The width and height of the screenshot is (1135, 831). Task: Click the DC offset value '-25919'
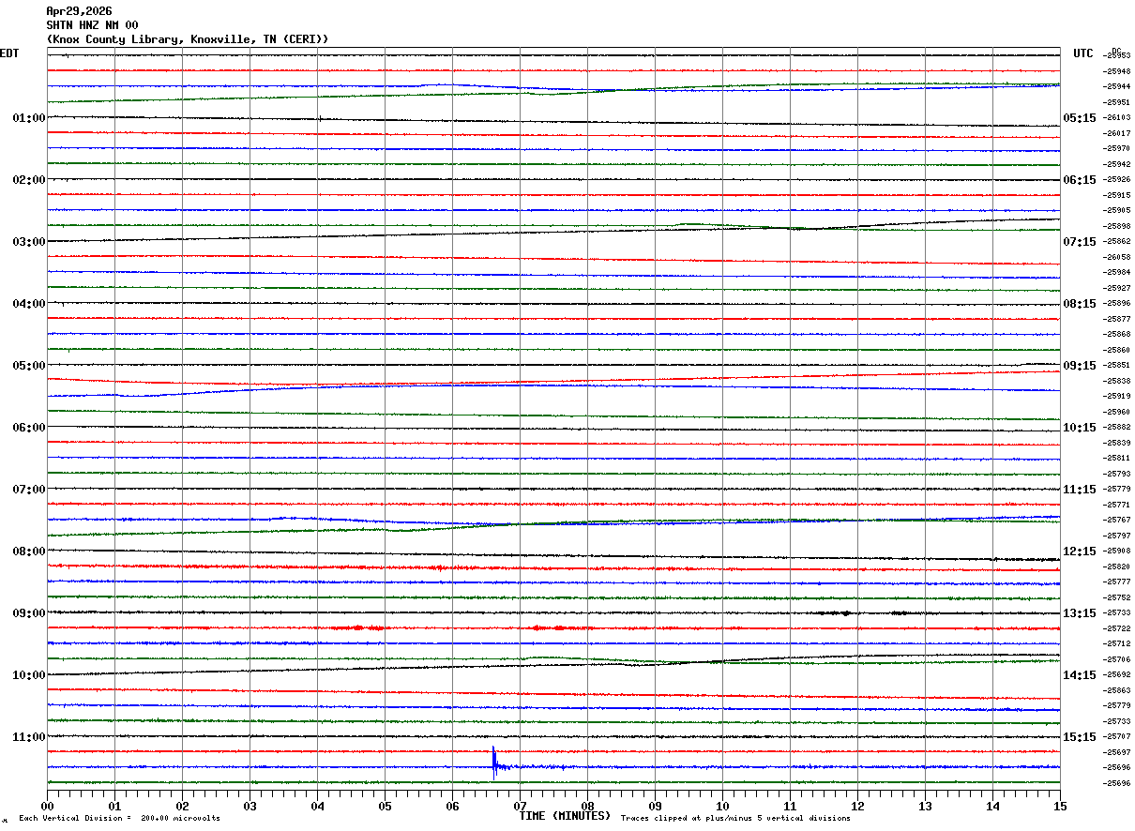[x=1117, y=396]
